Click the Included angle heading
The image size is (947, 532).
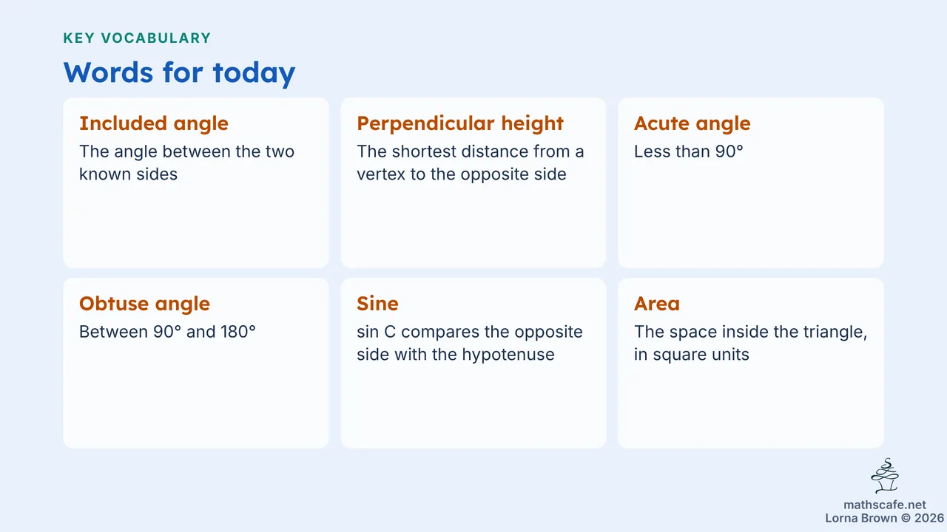point(154,123)
